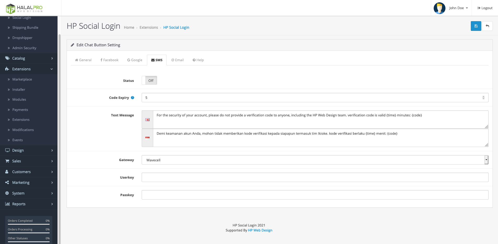Open Marketplace in the sidebar
The width and height of the screenshot is (498, 244).
coord(22,79)
